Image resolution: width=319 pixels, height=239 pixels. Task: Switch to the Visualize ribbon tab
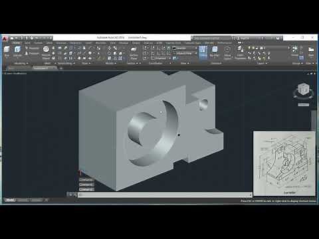(61, 43)
